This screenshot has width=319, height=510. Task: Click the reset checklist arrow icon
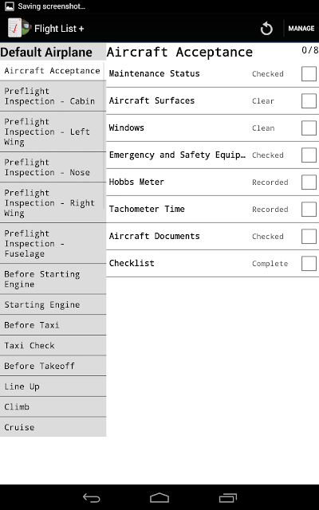point(266,29)
